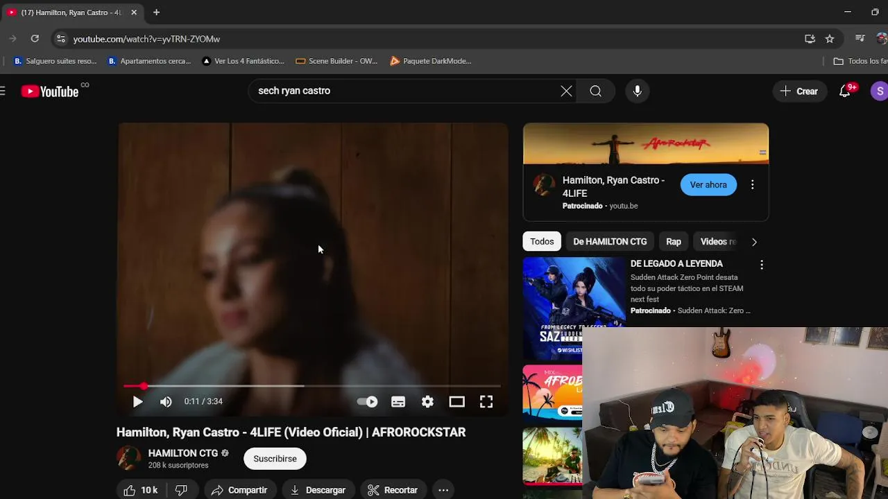888x499 pixels.
Task: Go forward with the browser forward arrow
Action: tap(12, 39)
